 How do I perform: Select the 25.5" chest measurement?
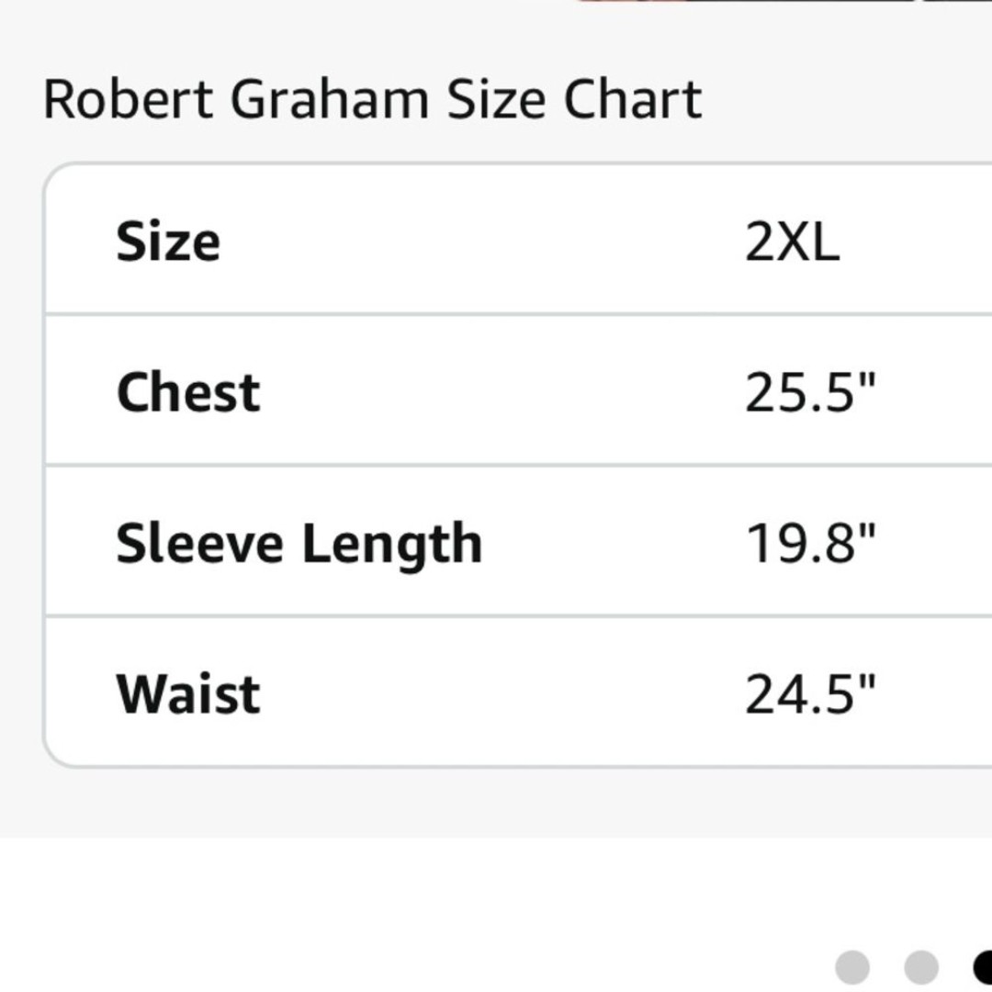(x=810, y=392)
